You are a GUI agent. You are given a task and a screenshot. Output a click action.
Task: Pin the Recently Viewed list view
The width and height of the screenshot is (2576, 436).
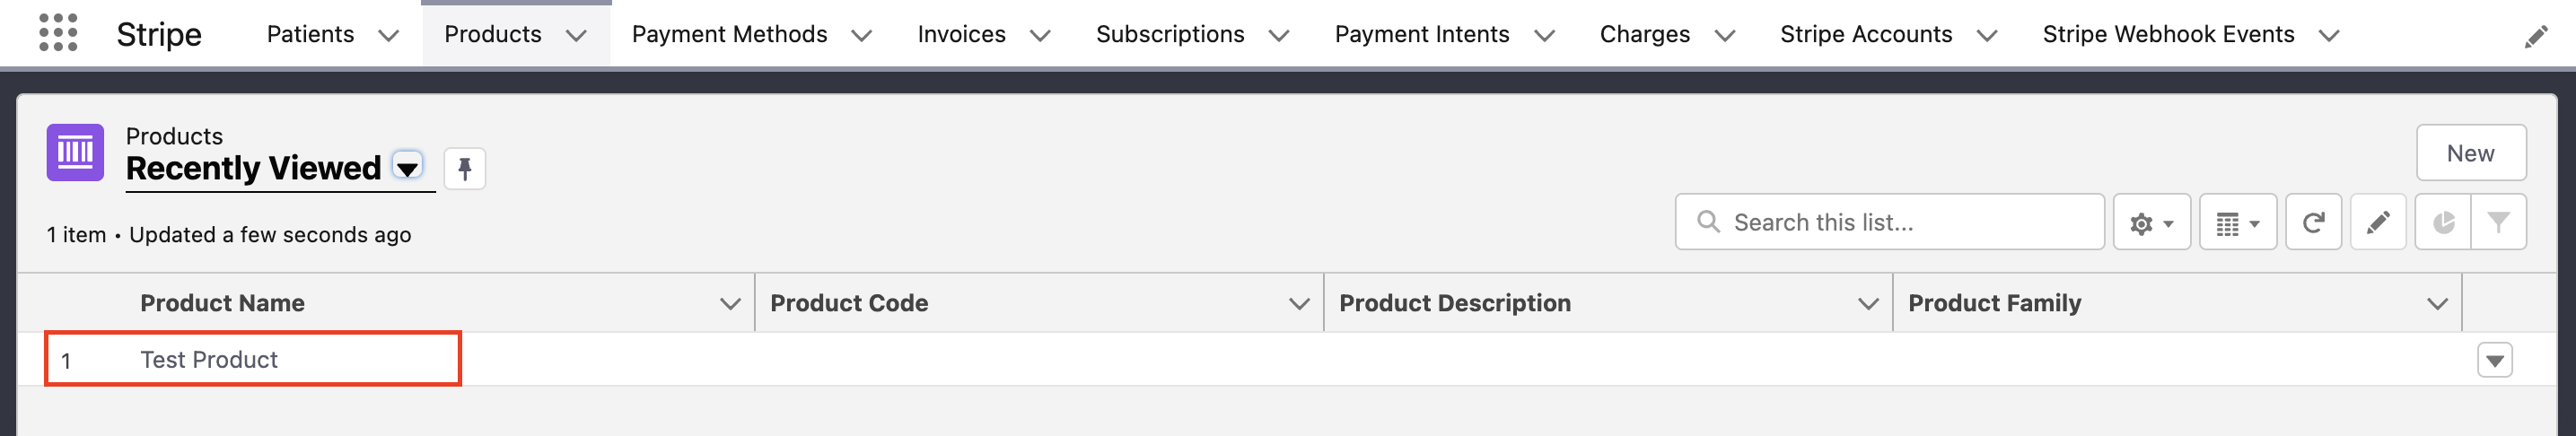coord(464,168)
